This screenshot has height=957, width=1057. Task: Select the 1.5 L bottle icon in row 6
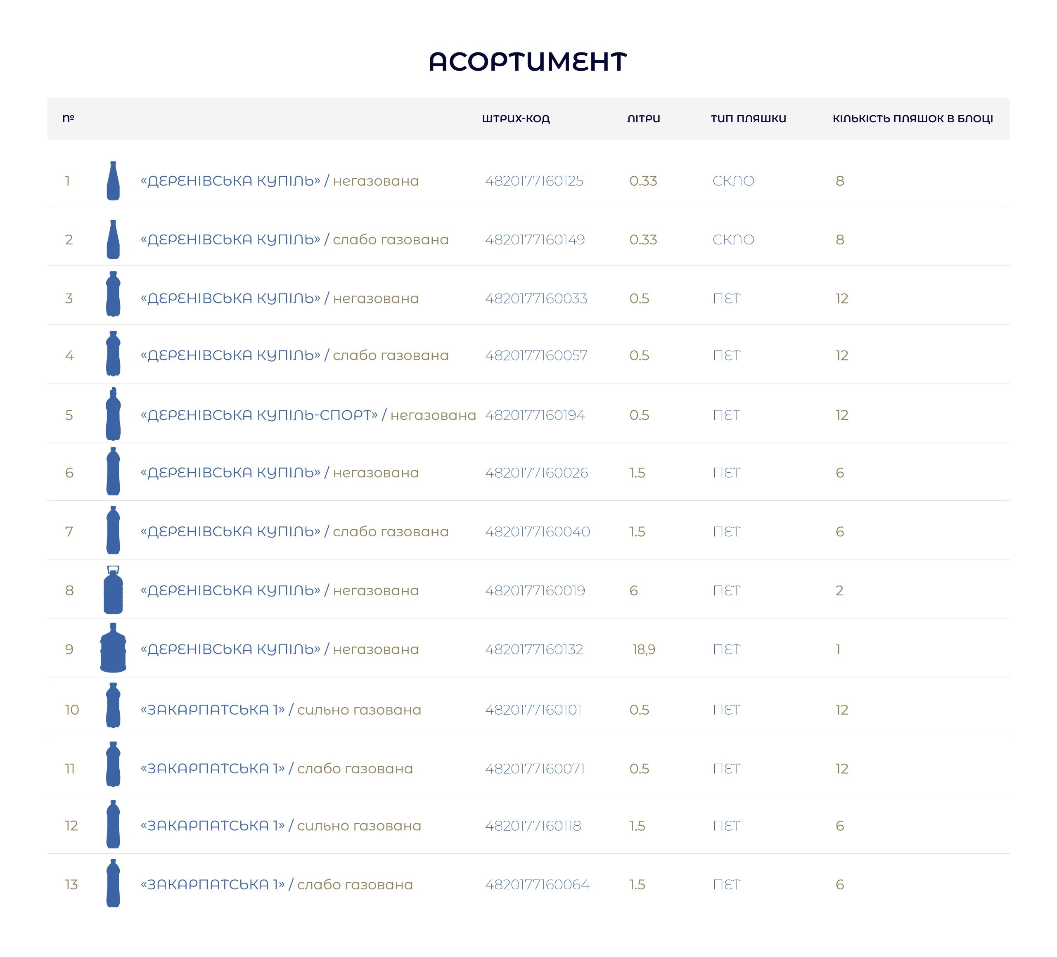[113, 471]
